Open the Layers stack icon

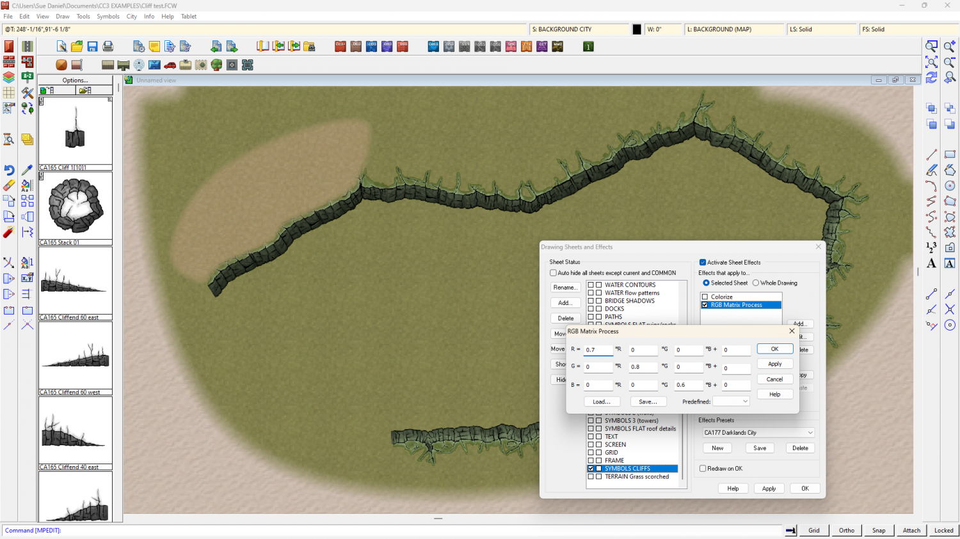coord(9,77)
